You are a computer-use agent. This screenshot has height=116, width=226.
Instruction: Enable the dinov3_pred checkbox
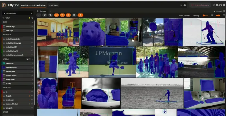4,71
